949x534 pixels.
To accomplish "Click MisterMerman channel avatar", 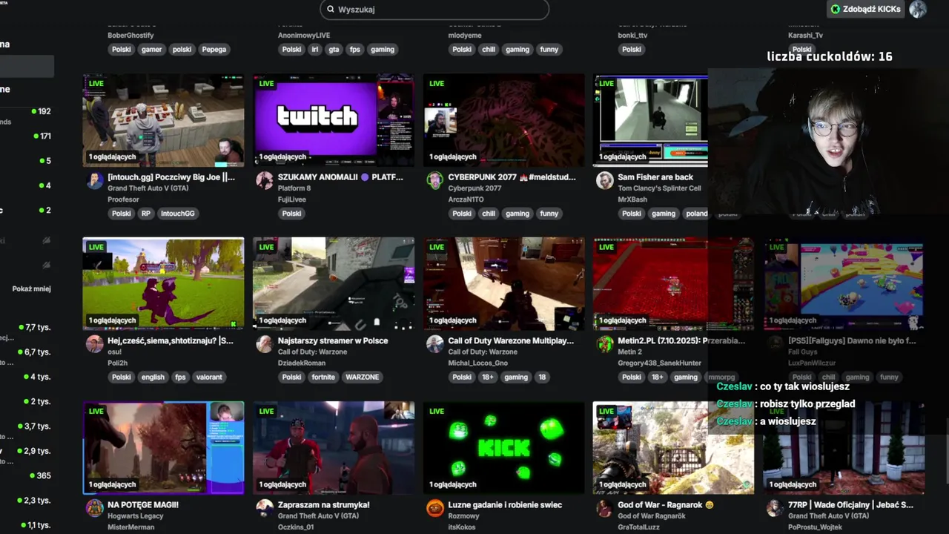I will point(95,508).
